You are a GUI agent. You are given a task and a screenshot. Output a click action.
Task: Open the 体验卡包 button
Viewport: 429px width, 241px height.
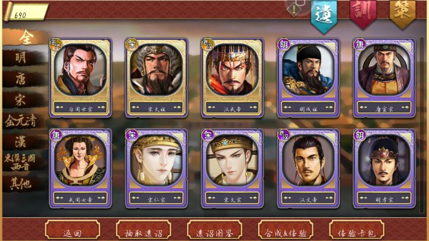point(356,230)
